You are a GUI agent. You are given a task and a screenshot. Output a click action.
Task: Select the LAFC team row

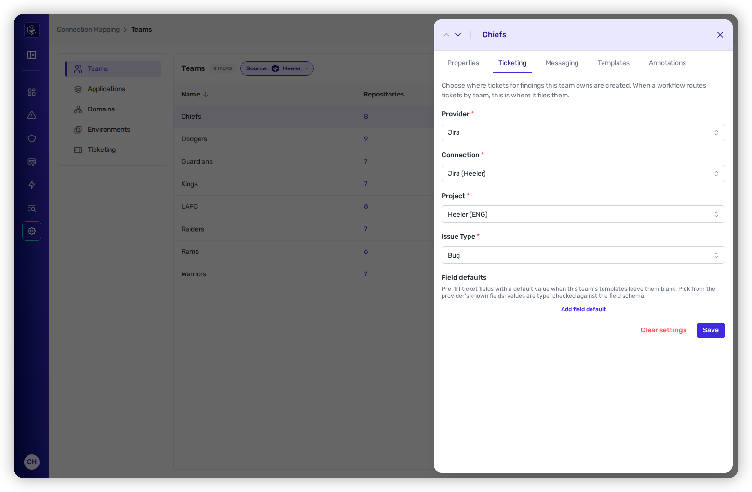coord(304,206)
